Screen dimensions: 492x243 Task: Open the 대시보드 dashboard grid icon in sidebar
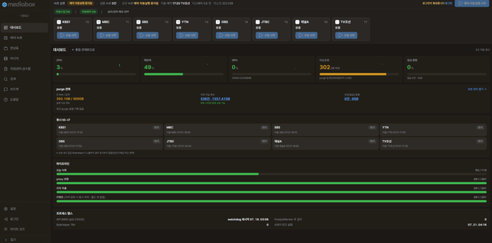(x=6, y=28)
